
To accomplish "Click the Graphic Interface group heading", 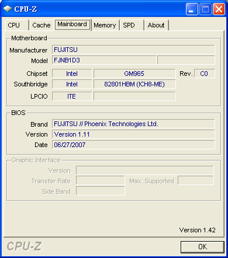I will coord(36,160).
